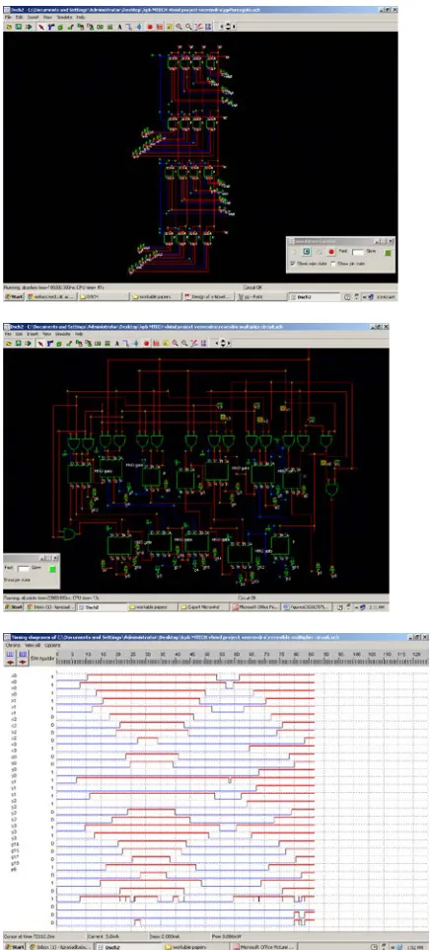
Task: Open Insert menu in top DSCH2 window
Action: 34,18
